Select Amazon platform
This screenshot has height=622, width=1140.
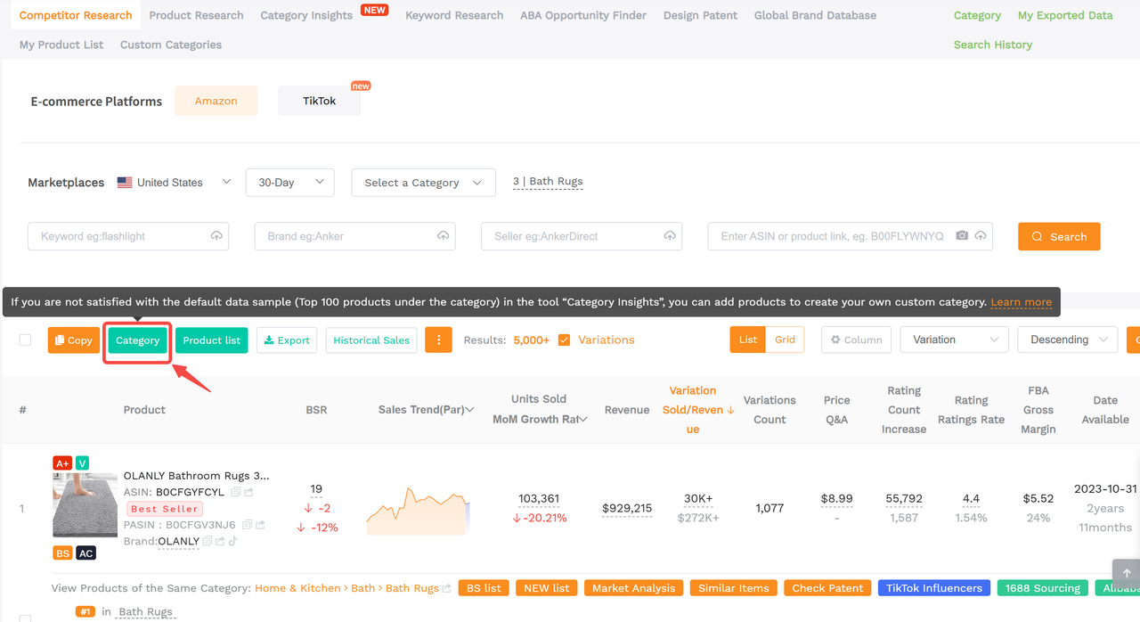[216, 101]
